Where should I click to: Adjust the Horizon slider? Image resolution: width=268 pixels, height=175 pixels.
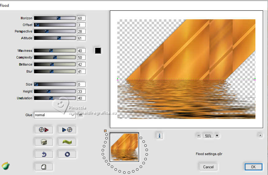click(55, 18)
